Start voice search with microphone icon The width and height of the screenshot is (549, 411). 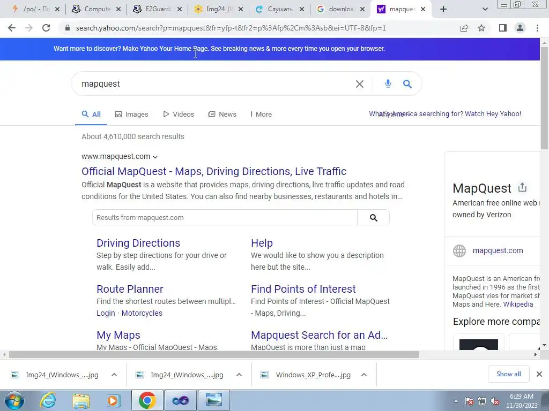(x=388, y=83)
